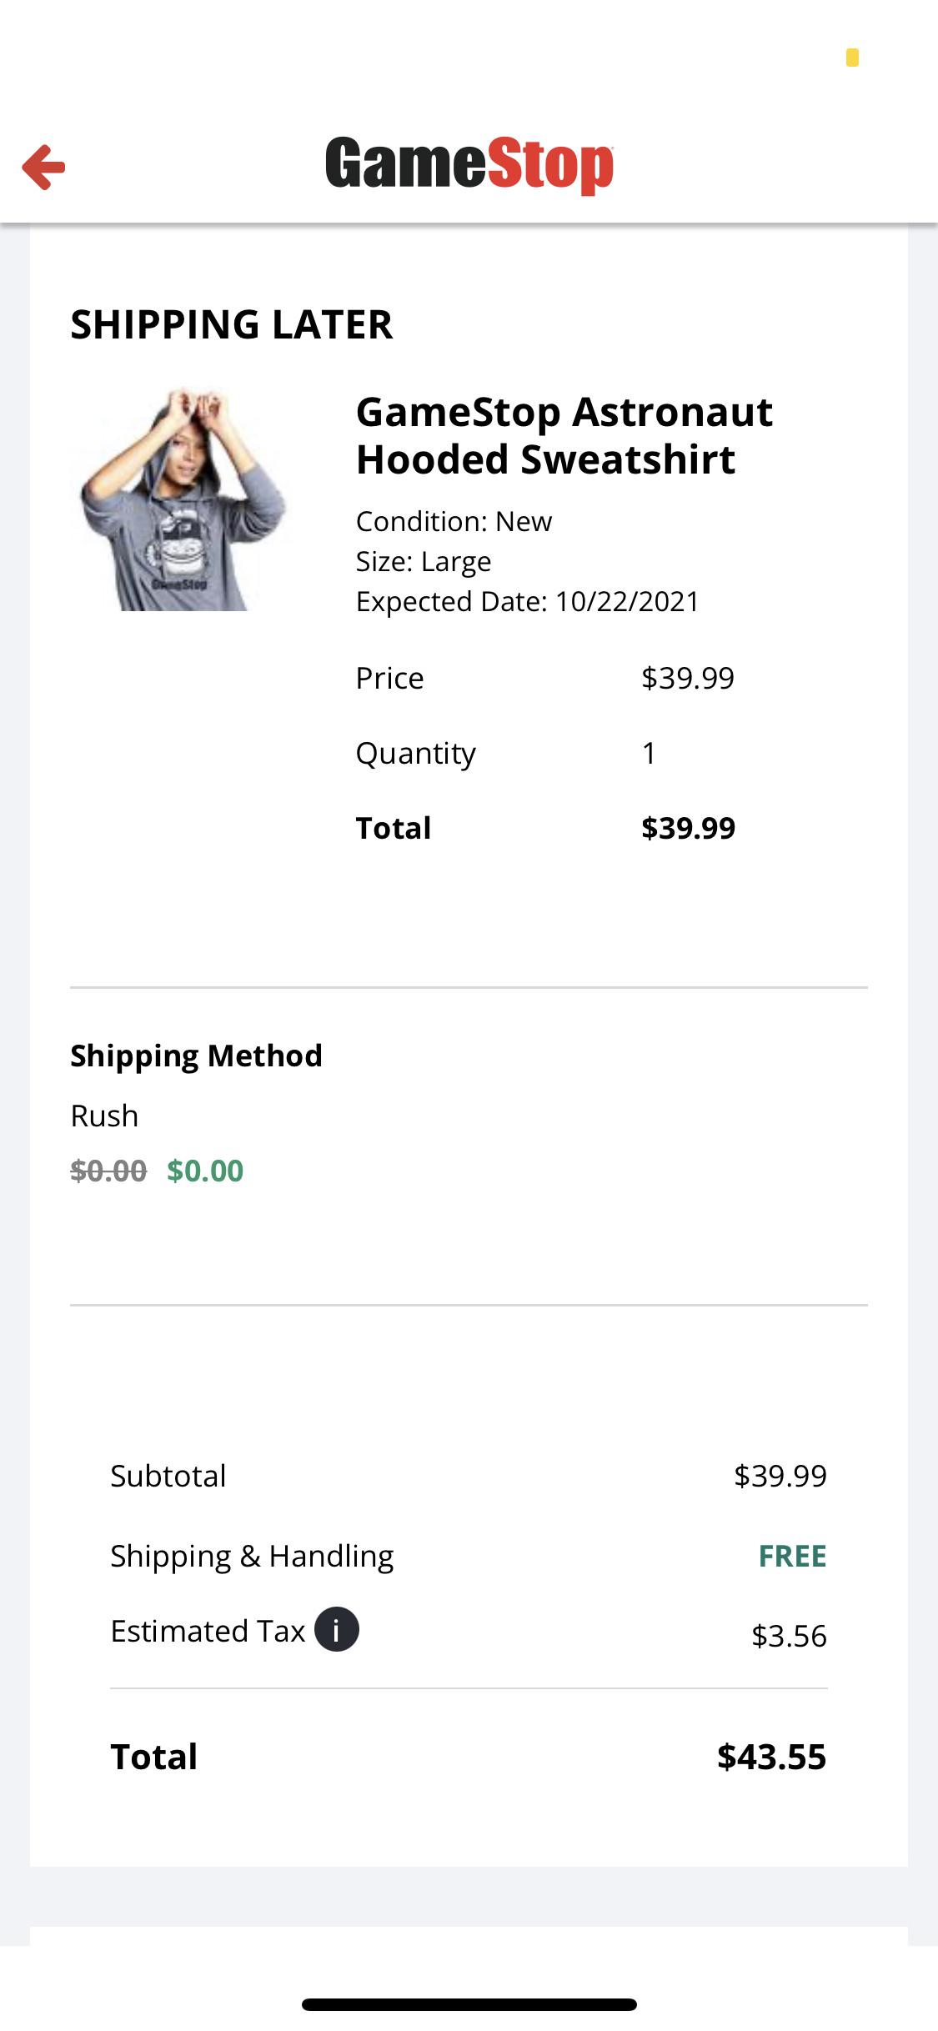Tap the yellow indicator in status bar

(852, 58)
